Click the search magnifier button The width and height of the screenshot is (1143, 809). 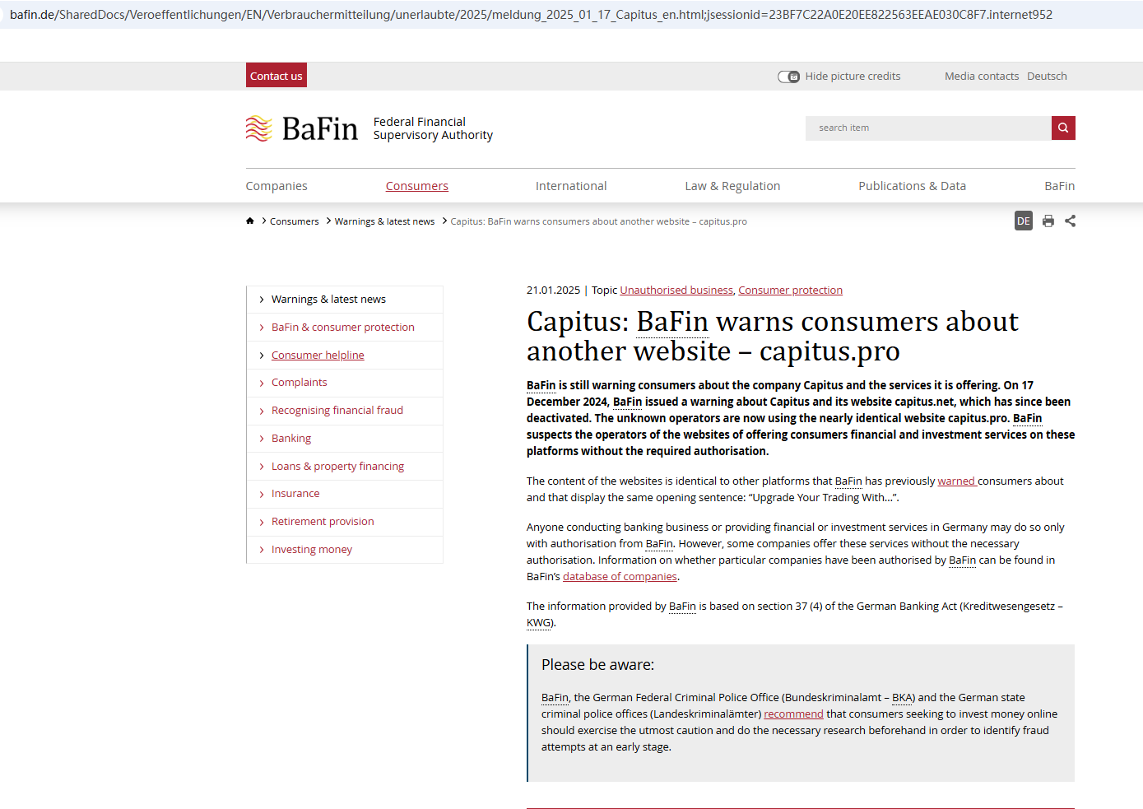pyautogui.click(x=1063, y=128)
